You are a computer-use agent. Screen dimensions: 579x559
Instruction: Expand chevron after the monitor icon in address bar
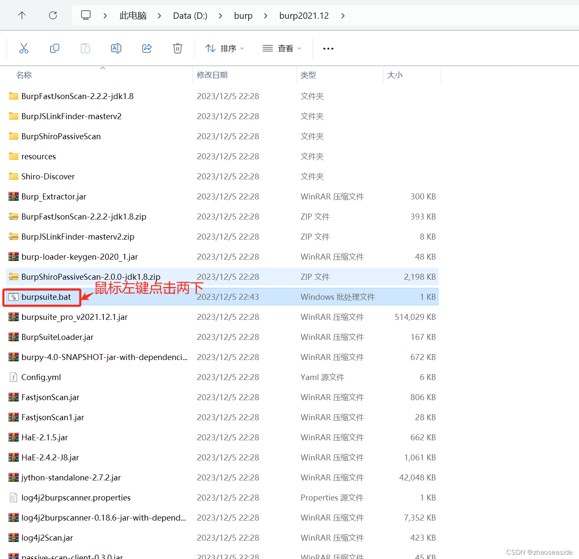[x=105, y=16]
